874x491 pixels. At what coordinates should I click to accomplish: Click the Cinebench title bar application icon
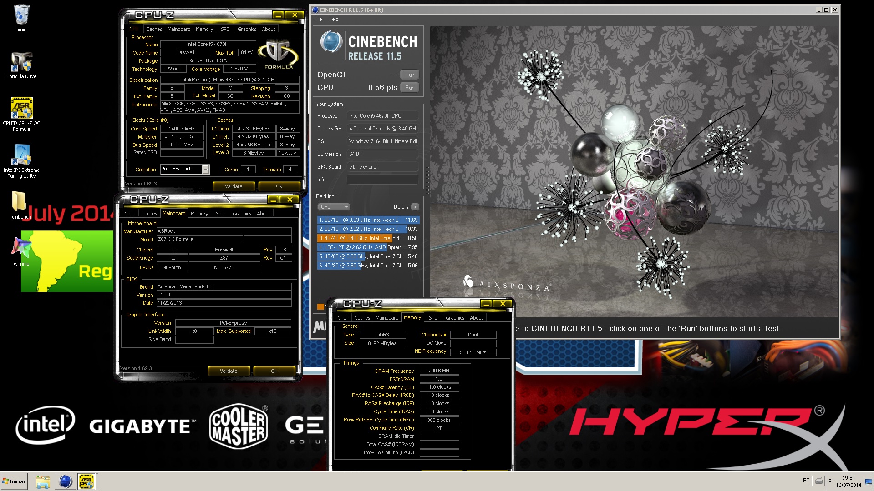(x=315, y=10)
